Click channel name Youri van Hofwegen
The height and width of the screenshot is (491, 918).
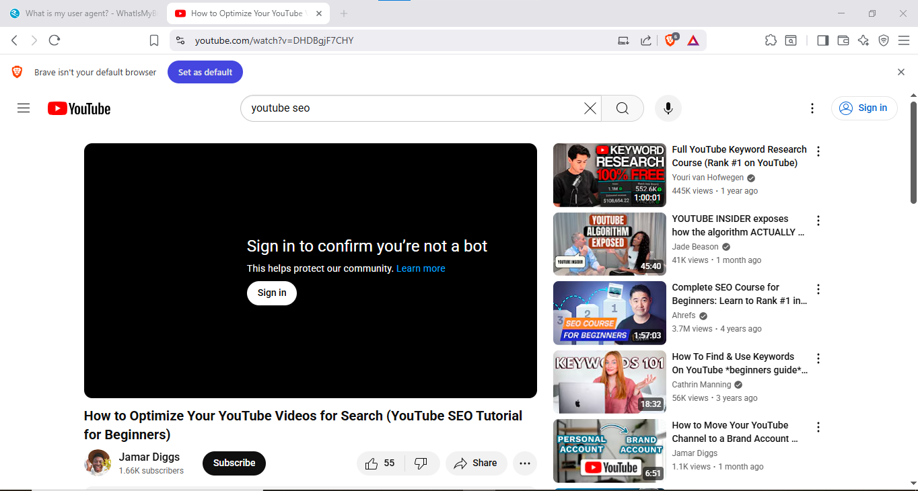point(708,178)
